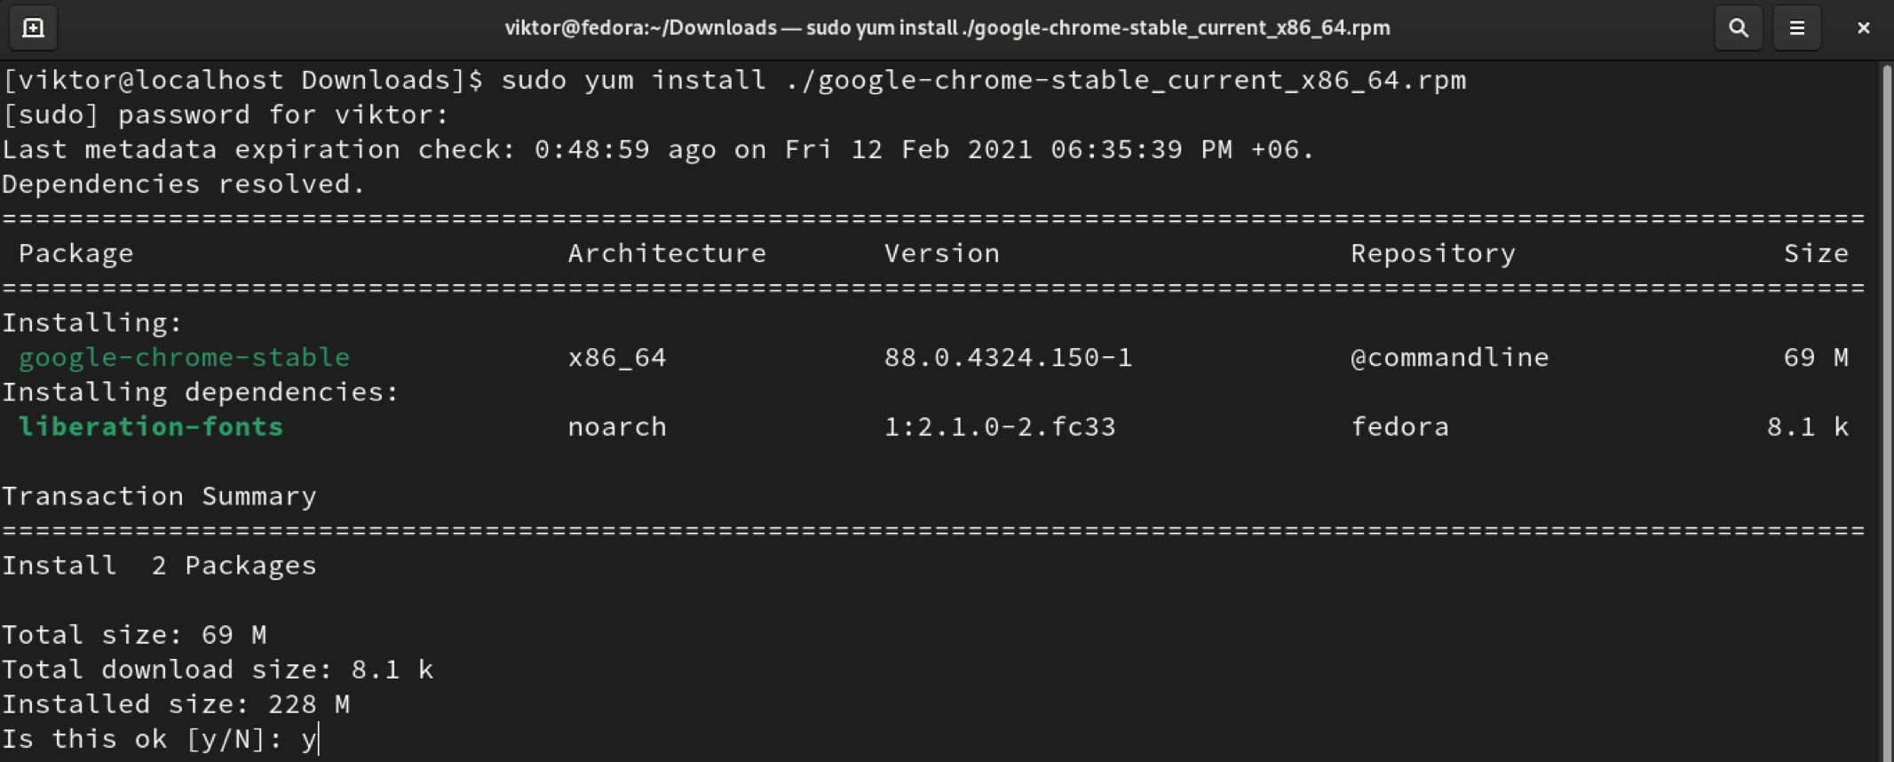Click the green google-chrome-stable package name
The height and width of the screenshot is (762, 1894).
point(184,357)
